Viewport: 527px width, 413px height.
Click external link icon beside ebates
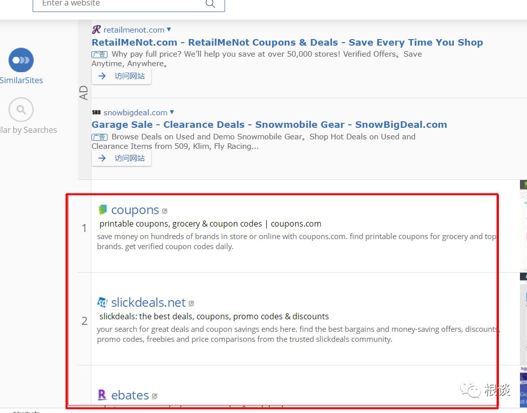(x=154, y=396)
